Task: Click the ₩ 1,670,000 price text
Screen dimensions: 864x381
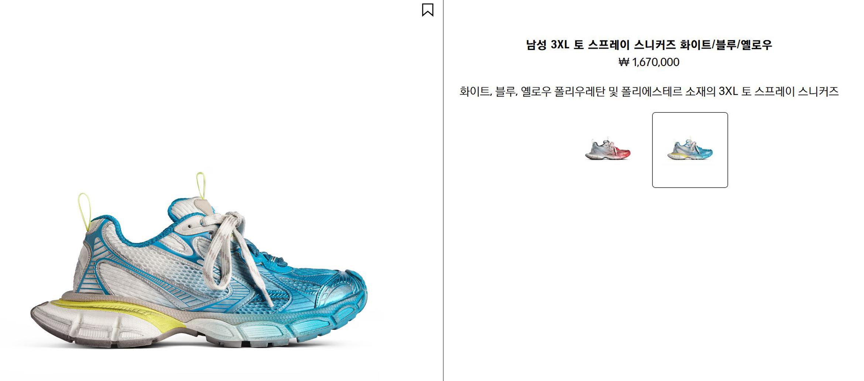Action: [x=649, y=62]
